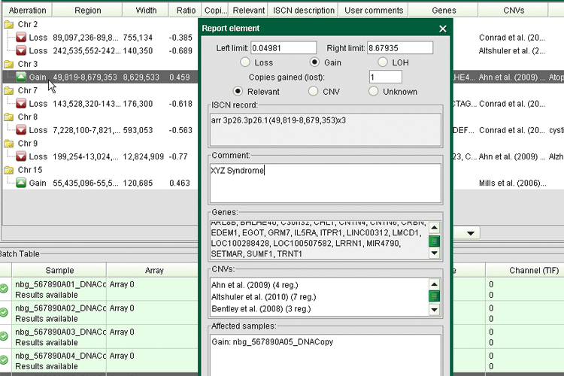
Task: Click the Copies gained (lost) field
Action: tap(385, 77)
